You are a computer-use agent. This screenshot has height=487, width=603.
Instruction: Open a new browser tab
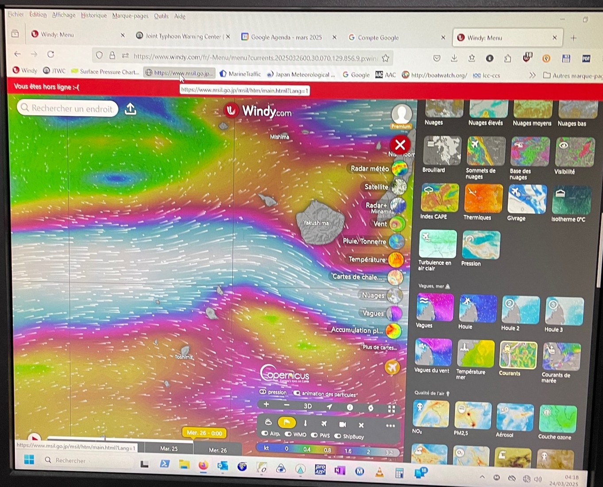point(573,38)
